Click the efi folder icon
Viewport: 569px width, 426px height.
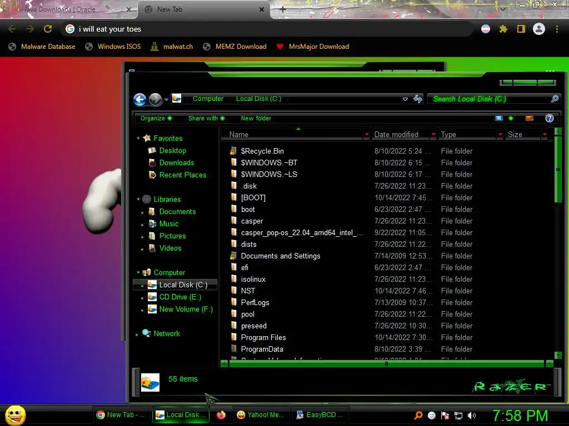tap(234, 267)
